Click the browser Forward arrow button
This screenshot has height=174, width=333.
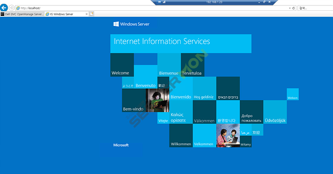tap(12, 8)
